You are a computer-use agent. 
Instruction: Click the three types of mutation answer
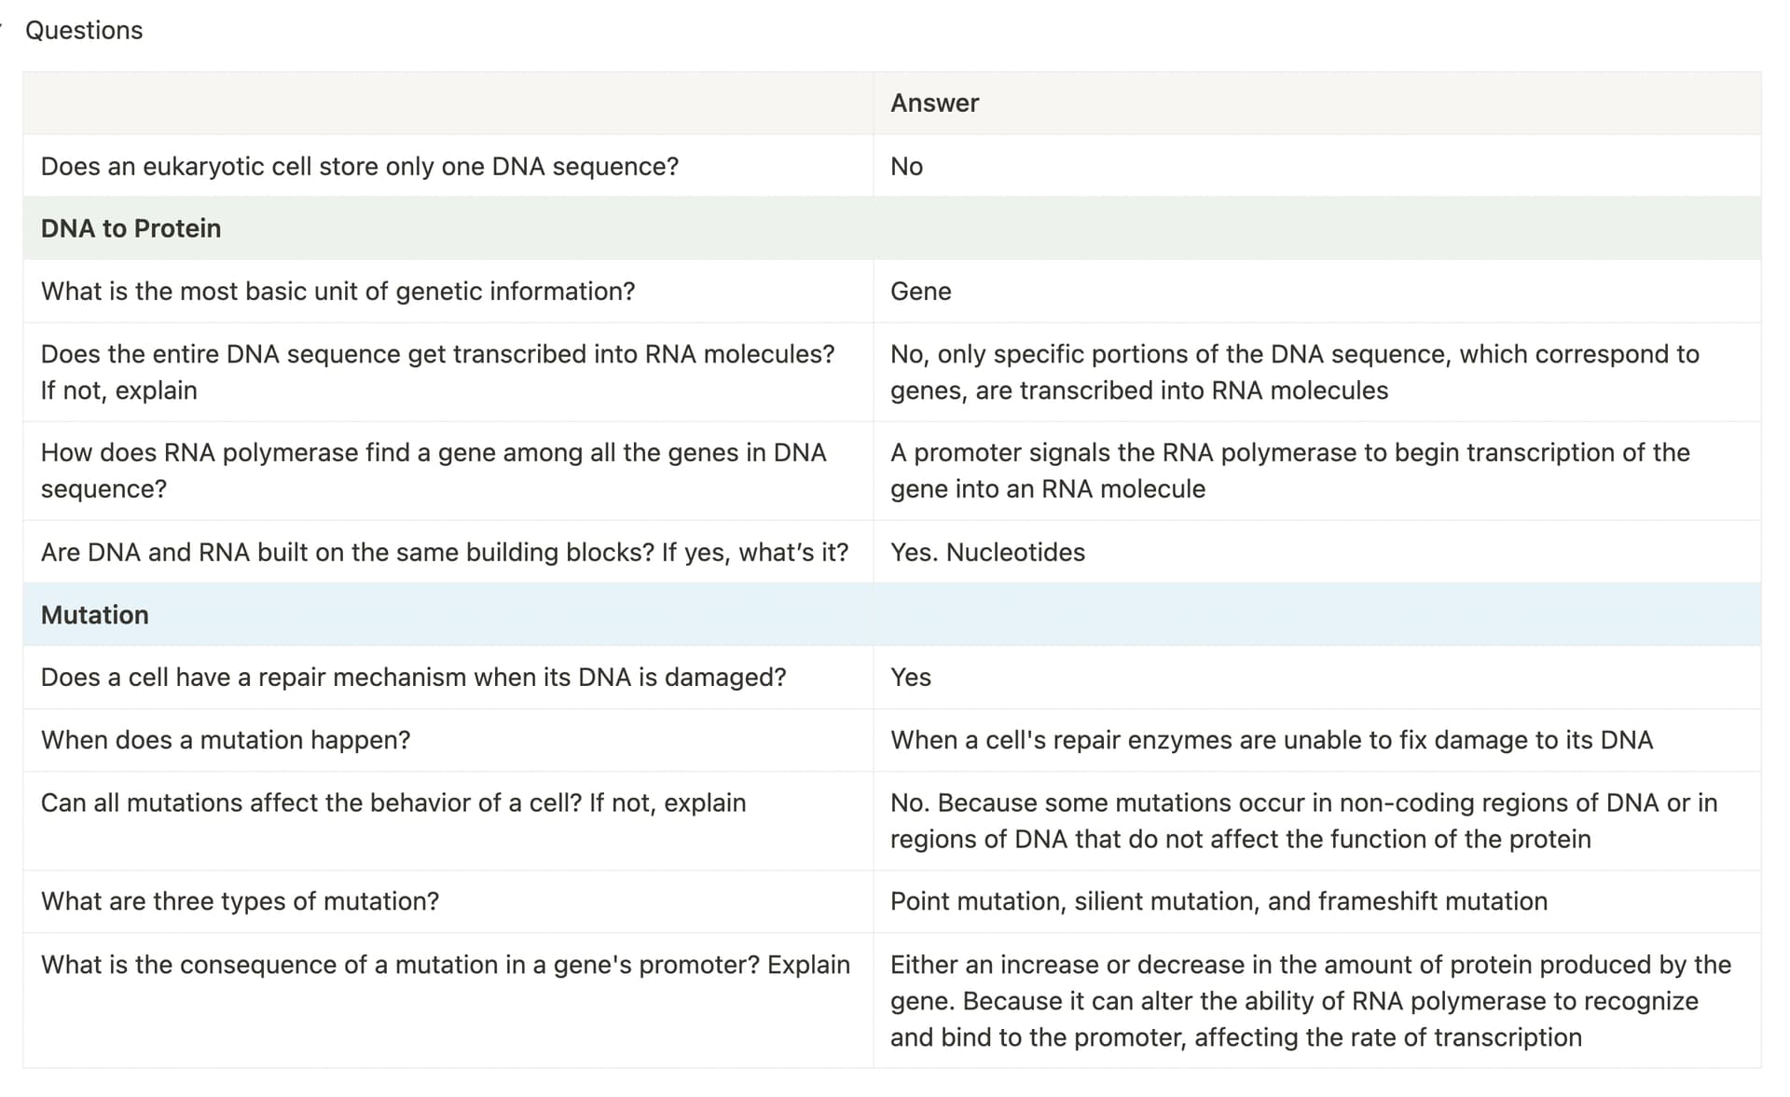coord(1218,901)
